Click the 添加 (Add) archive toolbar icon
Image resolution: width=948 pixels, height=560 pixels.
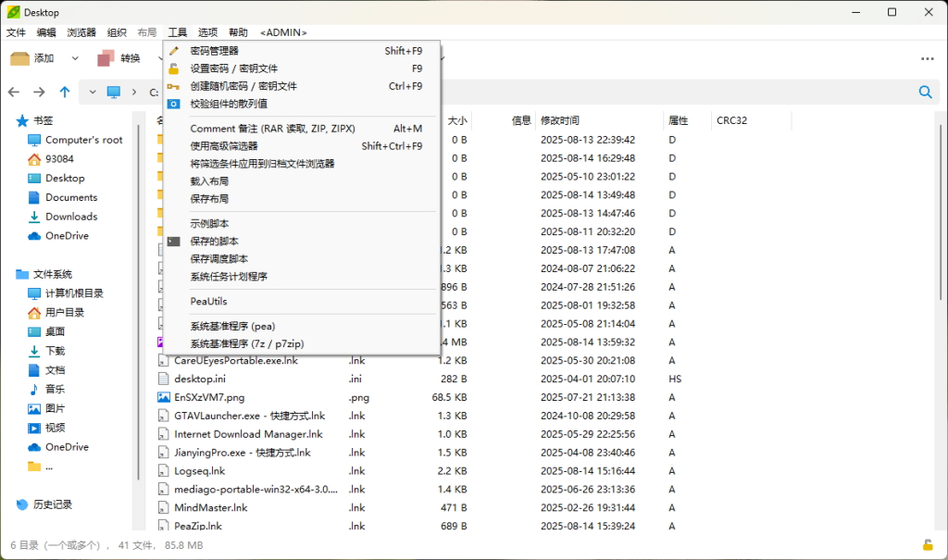click(19, 57)
